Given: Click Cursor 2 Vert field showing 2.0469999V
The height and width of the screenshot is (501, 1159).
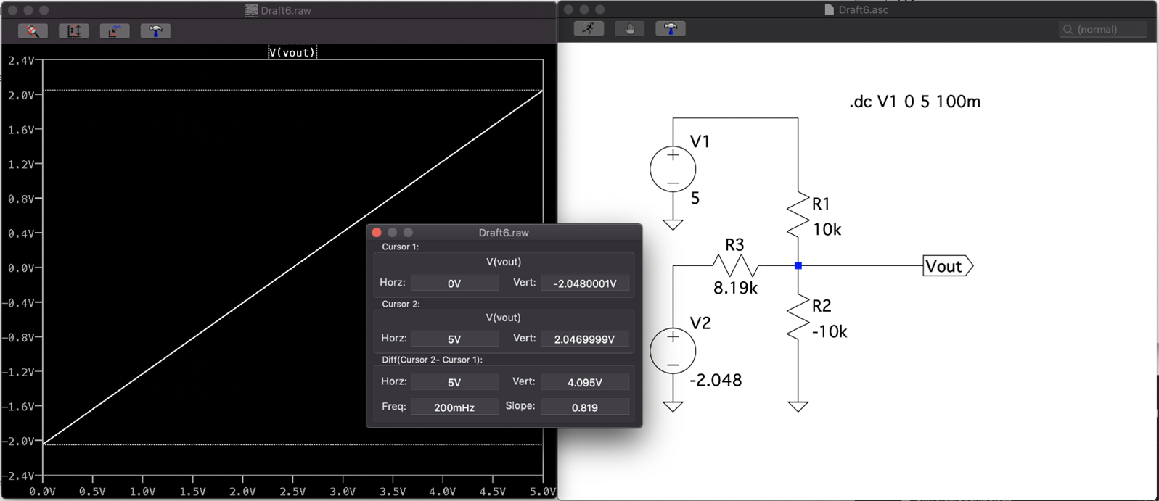Looking at the screenshot, I should point(585,339).
